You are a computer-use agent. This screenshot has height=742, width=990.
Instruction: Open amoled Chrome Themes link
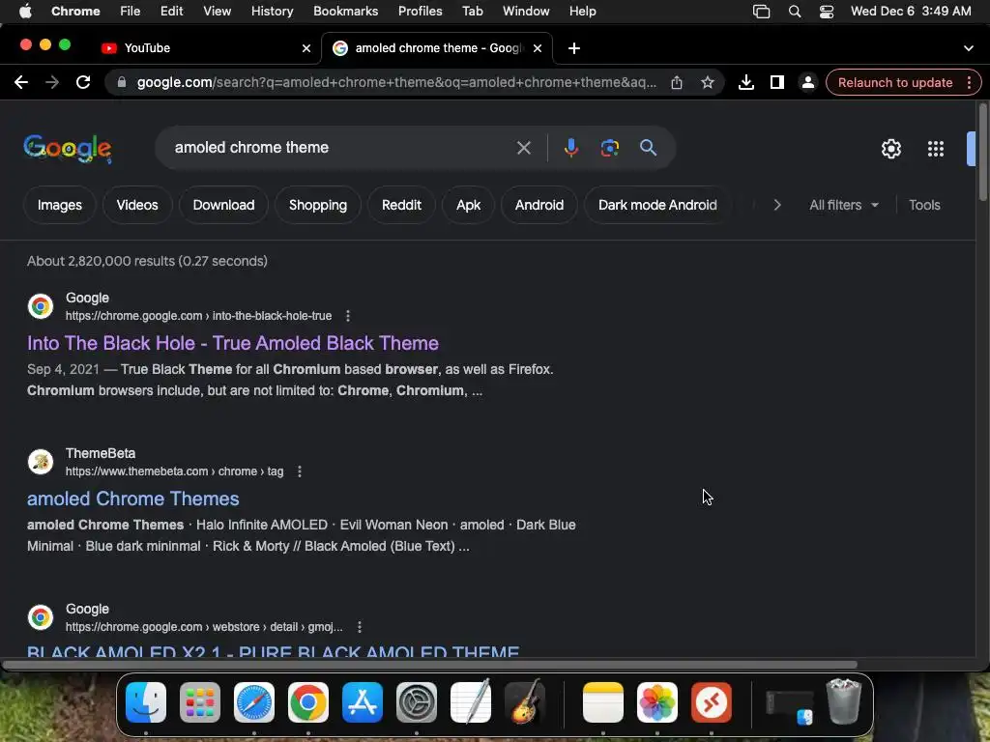click(x=132, y=499)
